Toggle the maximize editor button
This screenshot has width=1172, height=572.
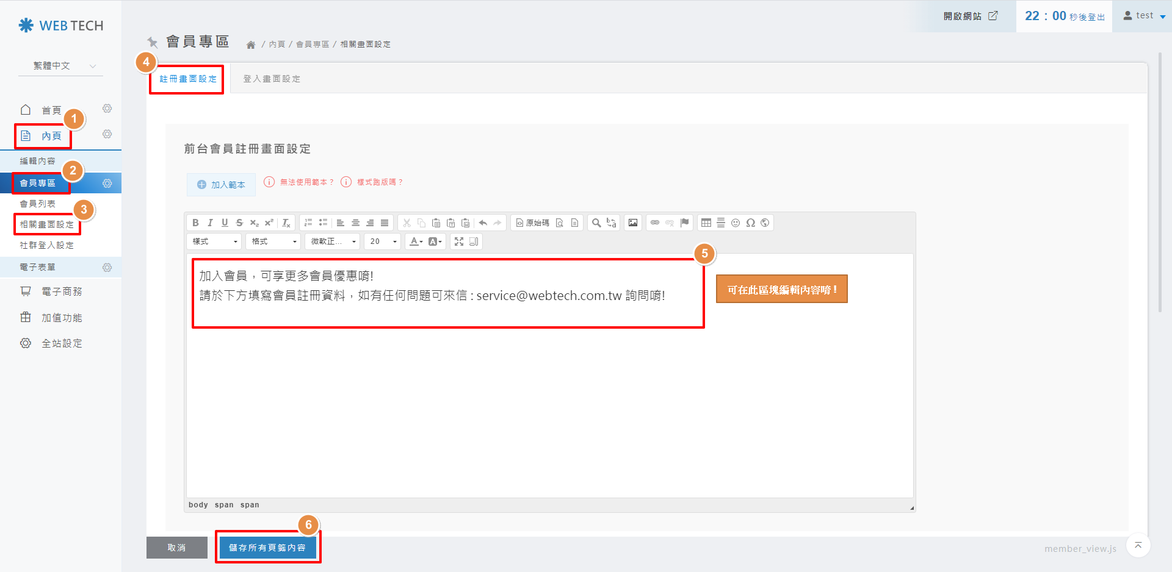459,241
